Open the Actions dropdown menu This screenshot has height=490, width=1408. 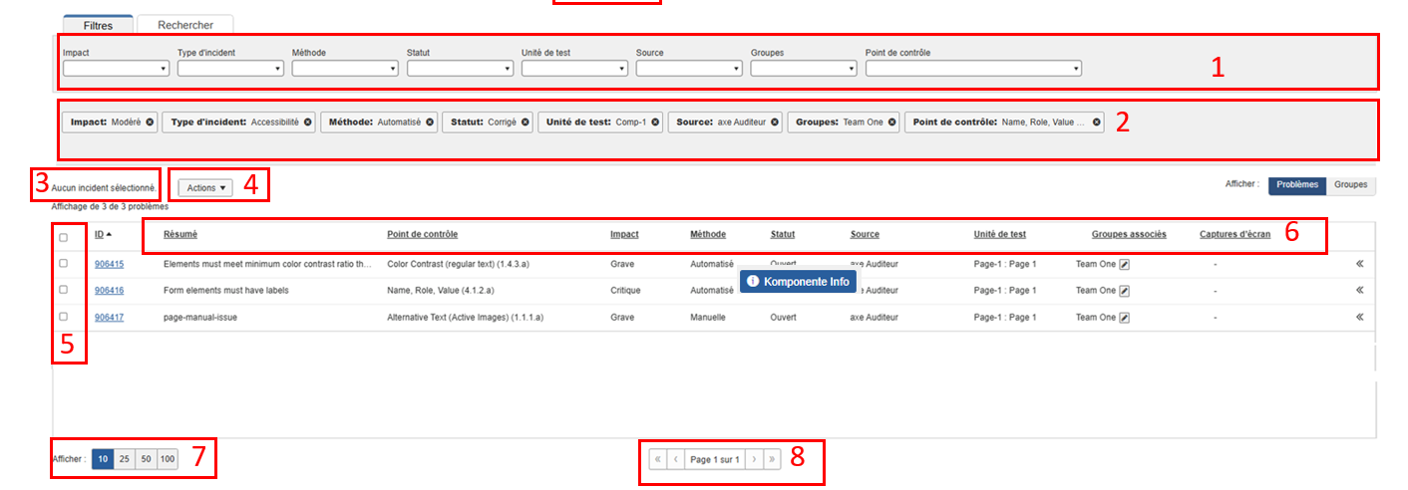click(x=206, y=187)
